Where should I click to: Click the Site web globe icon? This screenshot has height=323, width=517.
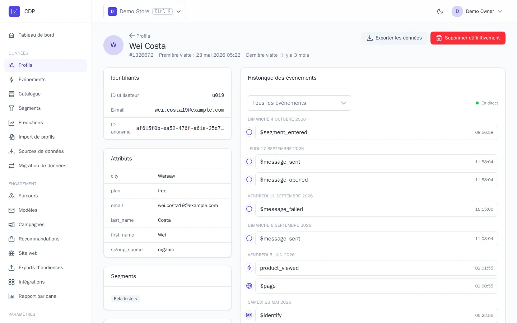pos(11,253)
